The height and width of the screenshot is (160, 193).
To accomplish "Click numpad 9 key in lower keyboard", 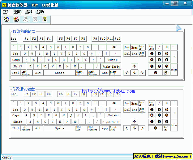I will point(167,110).
